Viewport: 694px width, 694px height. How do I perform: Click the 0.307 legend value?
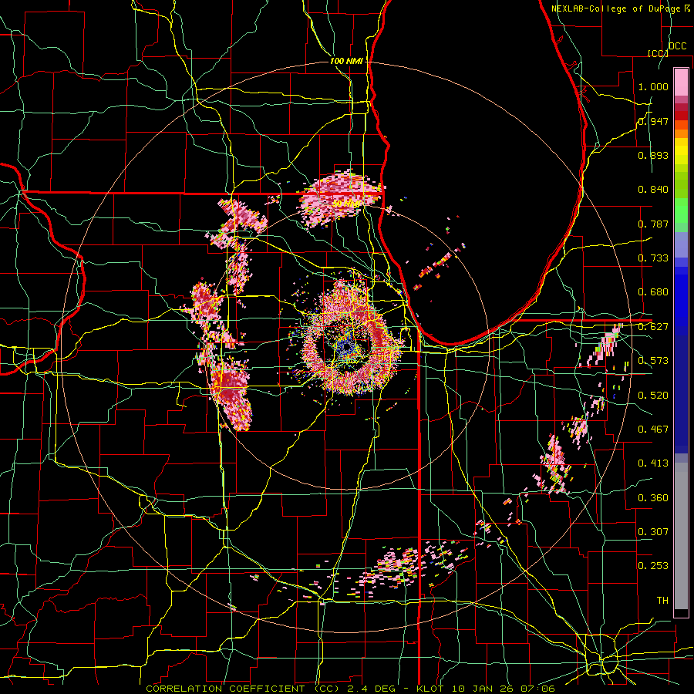point(653,532)
